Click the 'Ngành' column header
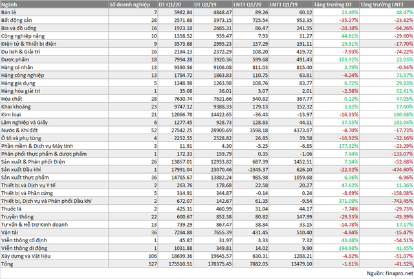Image resolution: width=414 pixels, height=279 pixels. tap(9, 4)
